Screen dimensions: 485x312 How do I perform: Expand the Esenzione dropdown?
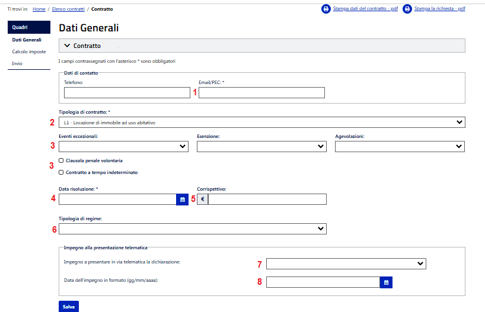[x=261, y=146]
